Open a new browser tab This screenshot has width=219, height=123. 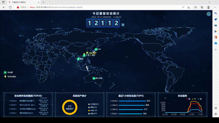point(43,2)
